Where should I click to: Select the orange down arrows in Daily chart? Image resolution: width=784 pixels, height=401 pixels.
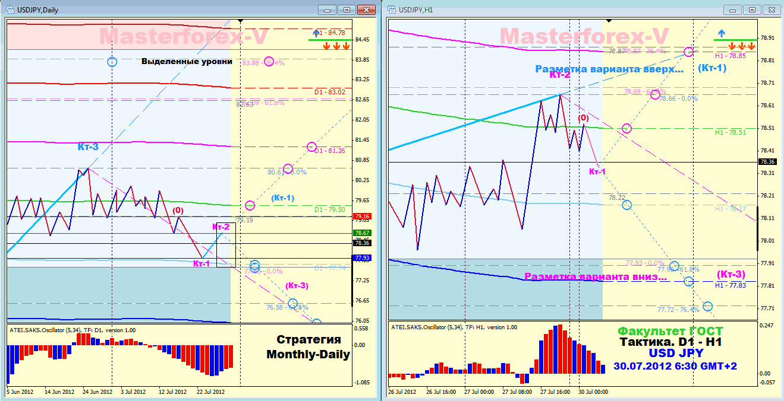click(x=336, y=46)
